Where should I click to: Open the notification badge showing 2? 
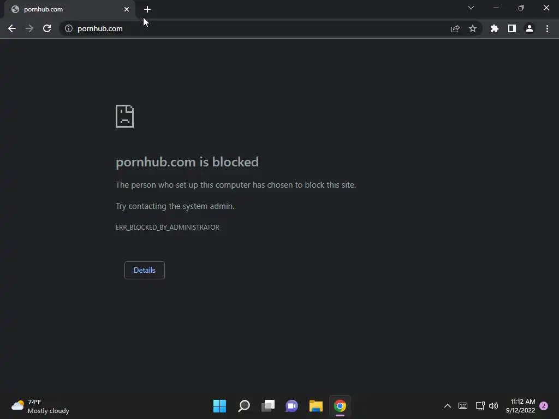pos(544,406)
